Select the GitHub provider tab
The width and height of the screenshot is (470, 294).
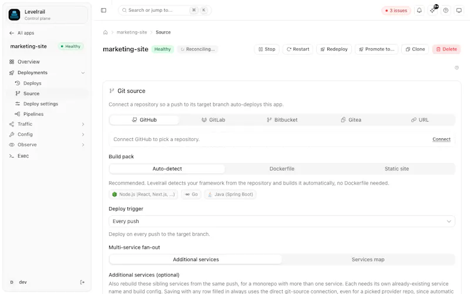(144, 120)
